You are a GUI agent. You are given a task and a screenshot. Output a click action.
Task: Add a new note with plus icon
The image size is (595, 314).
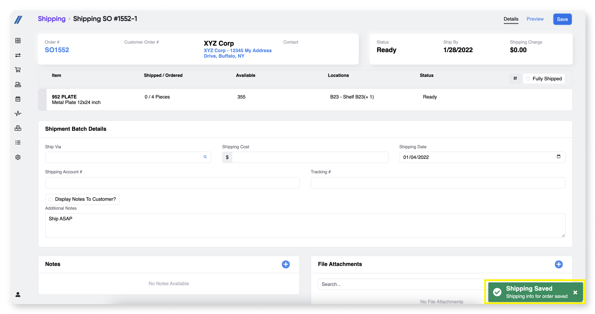(x=286, y=264)
